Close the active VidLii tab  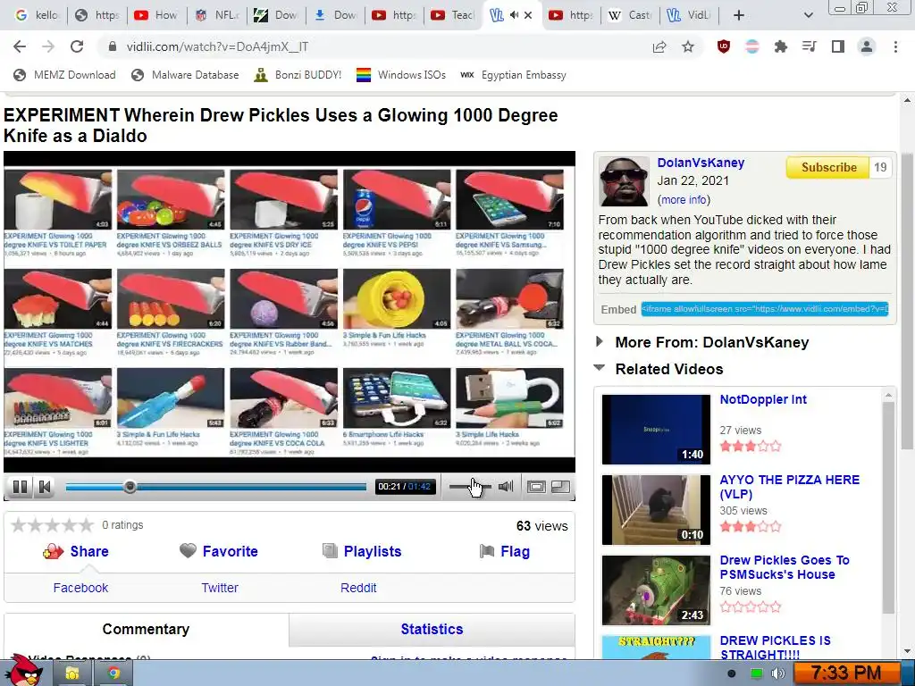click(x=528, y=15)
